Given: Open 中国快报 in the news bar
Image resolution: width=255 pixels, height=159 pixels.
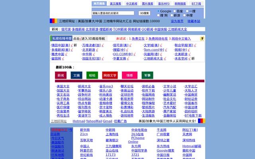Looking at the screenshot, I should [161, 29].
